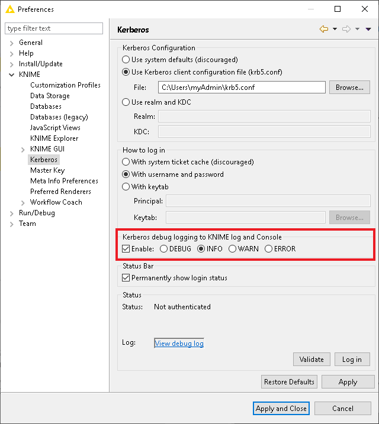Click the Log in button
The image size is (379, 424).
352,360
